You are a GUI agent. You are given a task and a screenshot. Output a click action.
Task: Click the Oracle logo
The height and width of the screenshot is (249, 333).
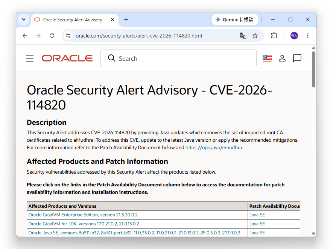click(67, 58)
